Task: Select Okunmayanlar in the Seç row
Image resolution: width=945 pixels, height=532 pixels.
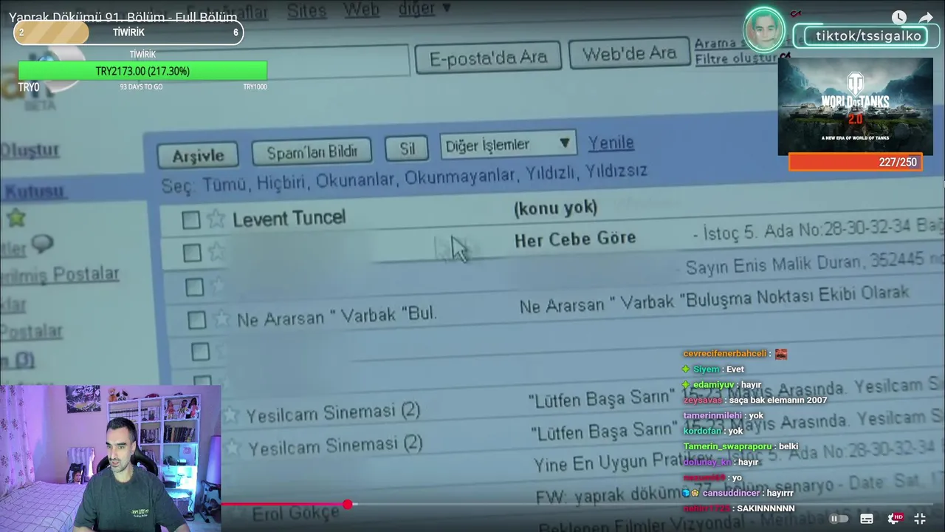Action: pyautogui.click(x=459, y=177)
